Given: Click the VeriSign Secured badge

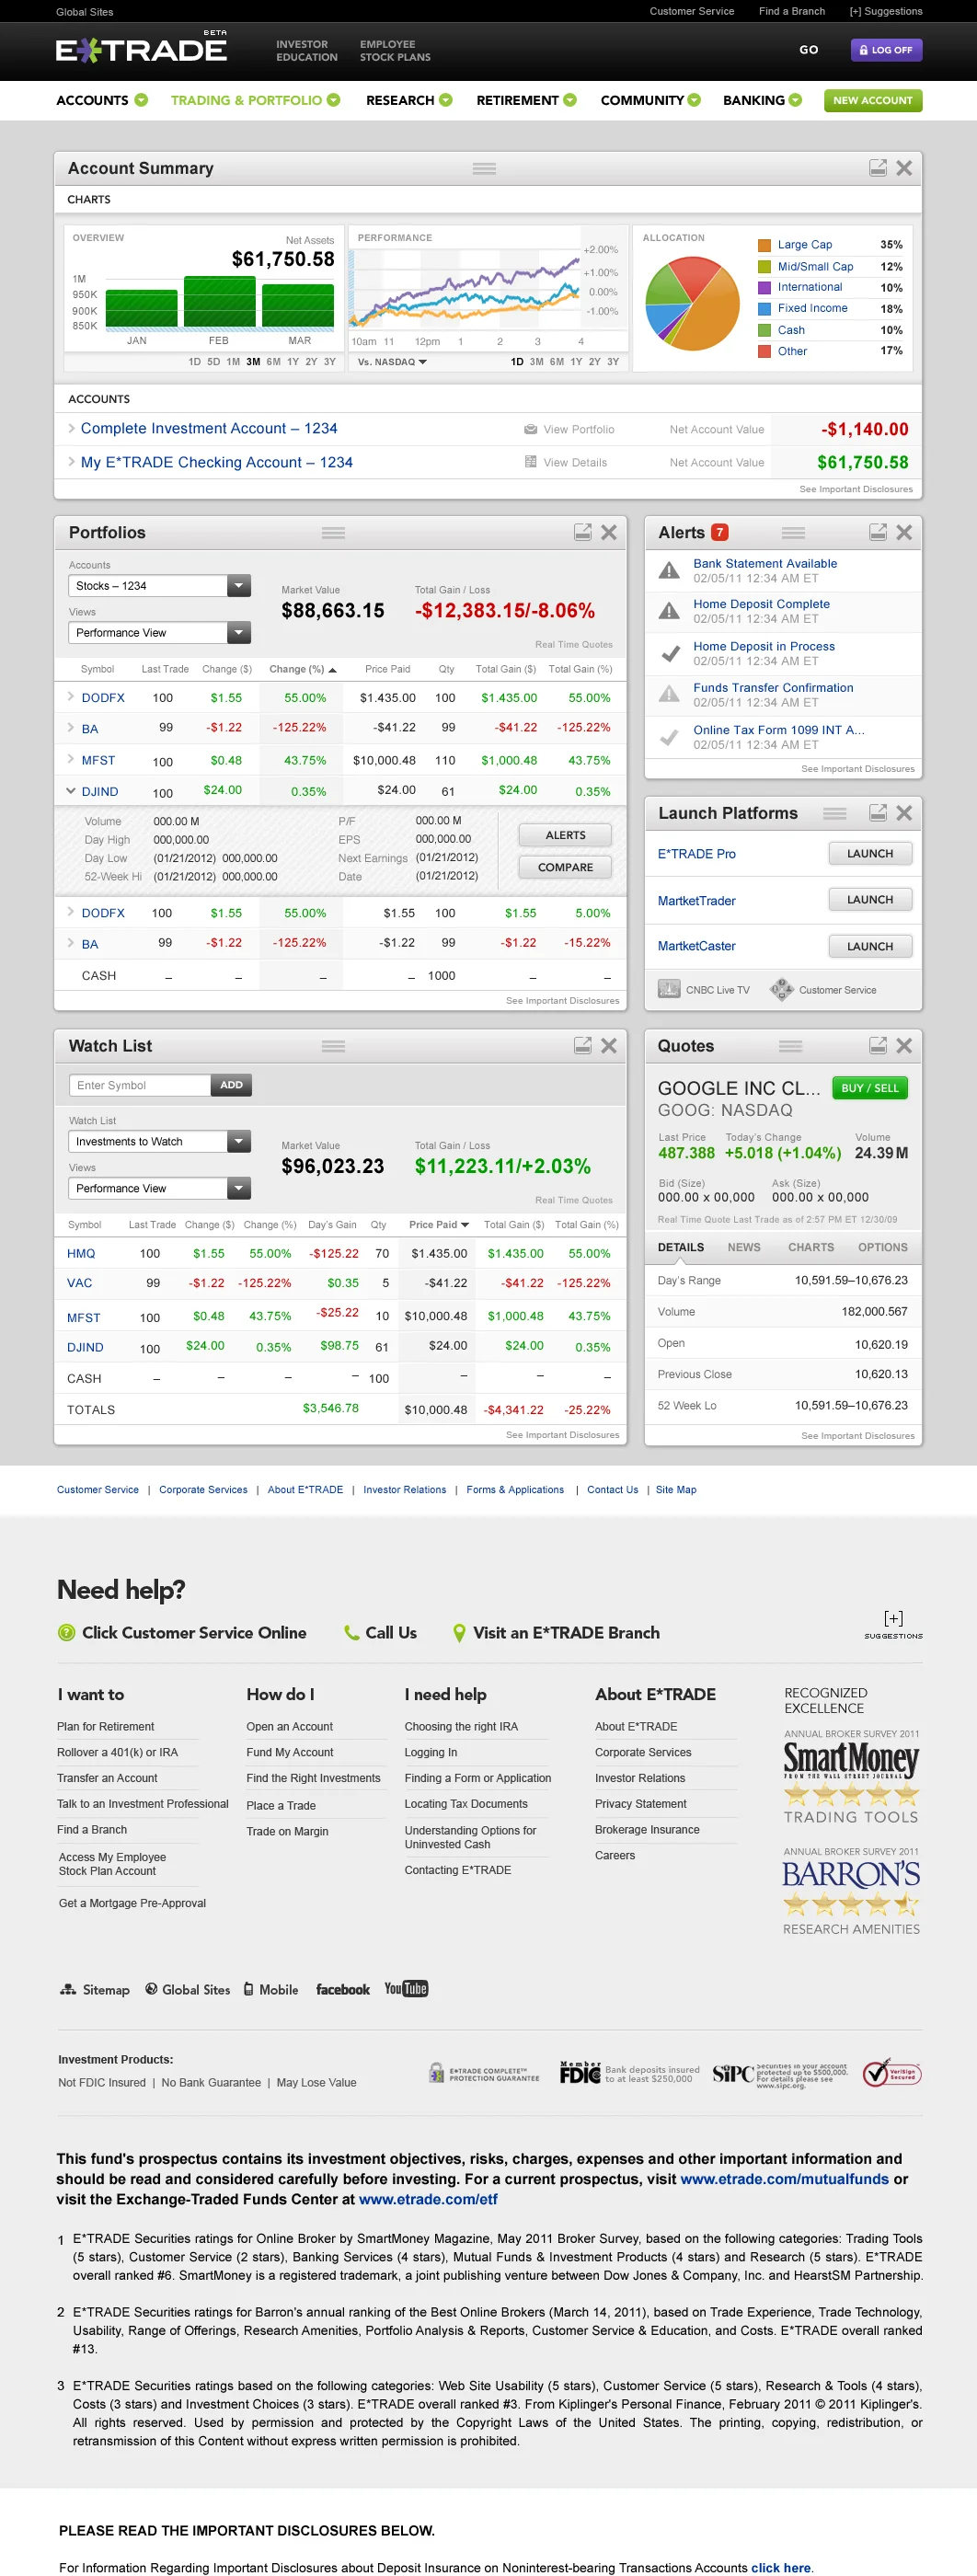Looking at the screenshot, I should click(891, 2073).
